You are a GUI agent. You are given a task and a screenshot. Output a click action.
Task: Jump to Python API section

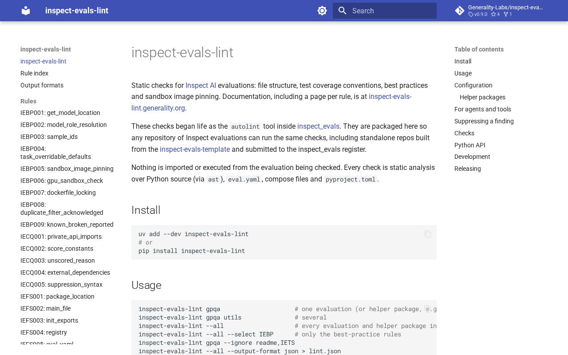pyautogui.click(x=470, y=145)
